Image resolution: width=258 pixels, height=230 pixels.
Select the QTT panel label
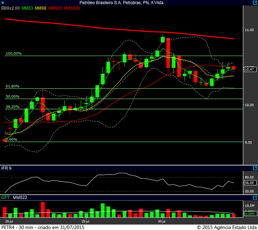tap(5, 198)
